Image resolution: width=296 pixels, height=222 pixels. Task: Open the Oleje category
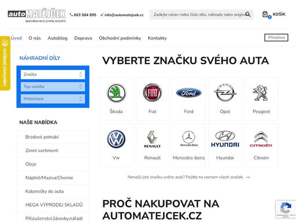(53, 164)
